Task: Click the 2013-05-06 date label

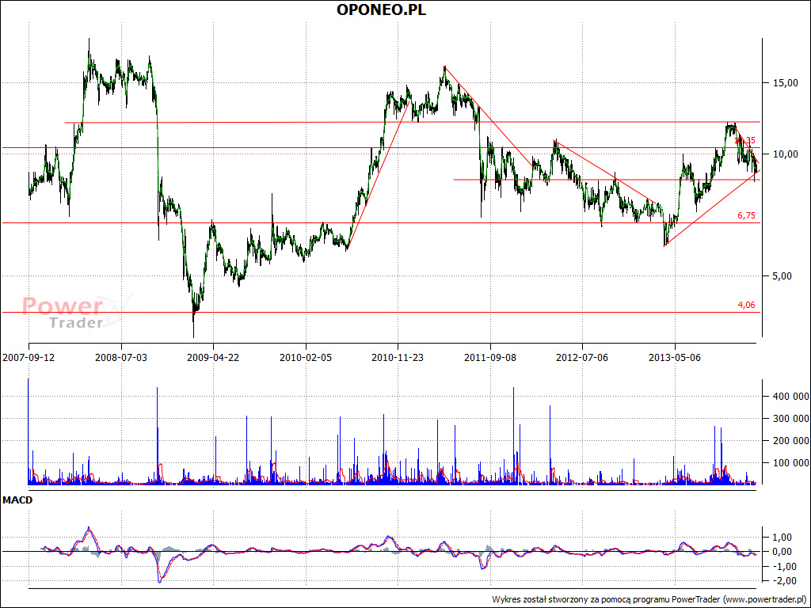Action: 675,357
